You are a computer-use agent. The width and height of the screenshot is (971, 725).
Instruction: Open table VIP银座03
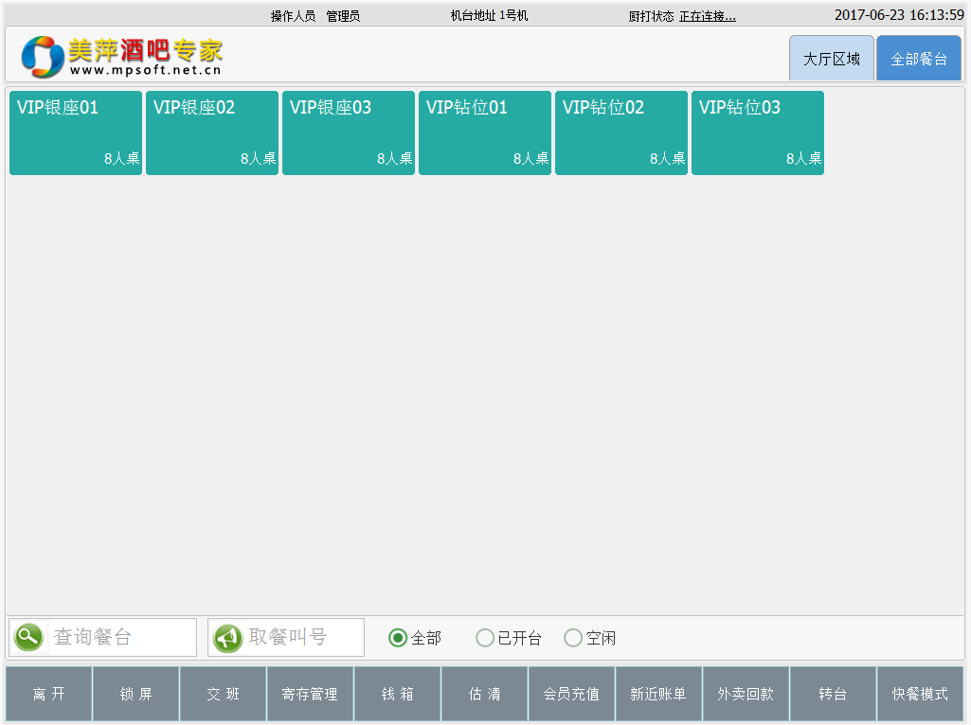click(349, 133)
